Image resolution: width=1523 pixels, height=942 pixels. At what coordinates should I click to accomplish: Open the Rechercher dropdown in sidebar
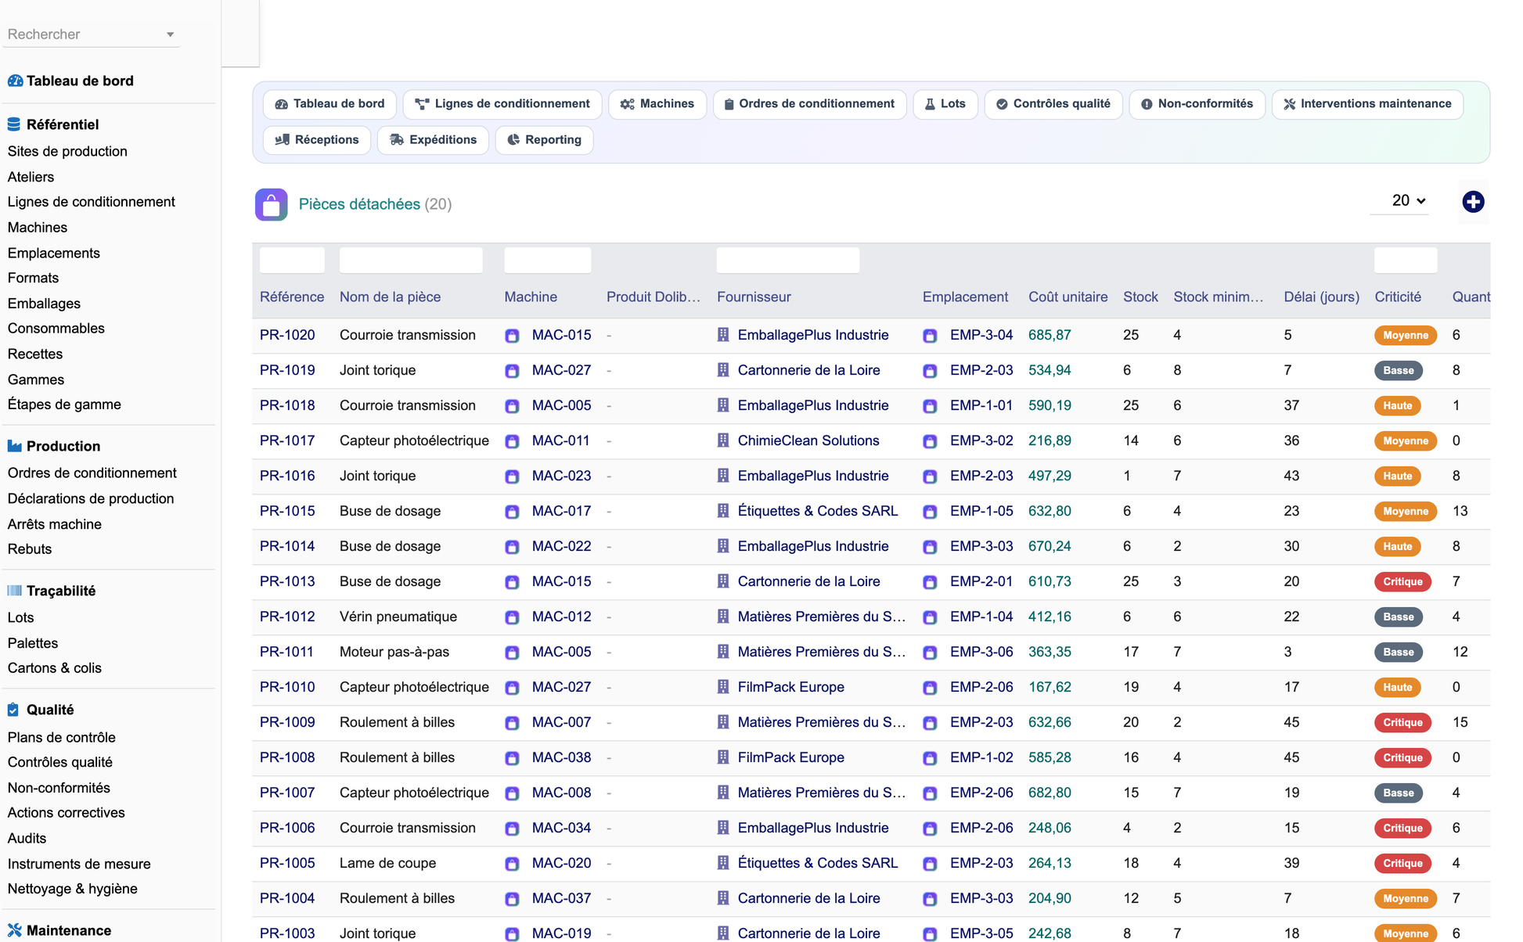[x=91, y=34]
